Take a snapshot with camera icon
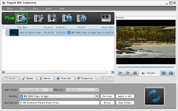Image resolution: width=178 pixels, height=111 pixels. [x=171, y=73]
